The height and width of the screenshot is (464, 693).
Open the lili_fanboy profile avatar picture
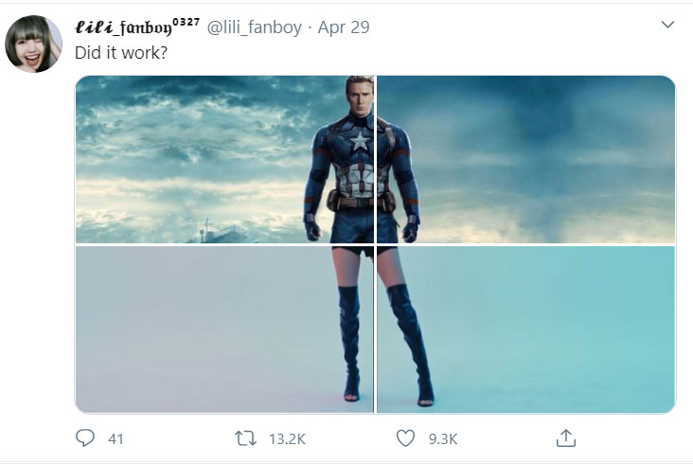coord(34,45)
